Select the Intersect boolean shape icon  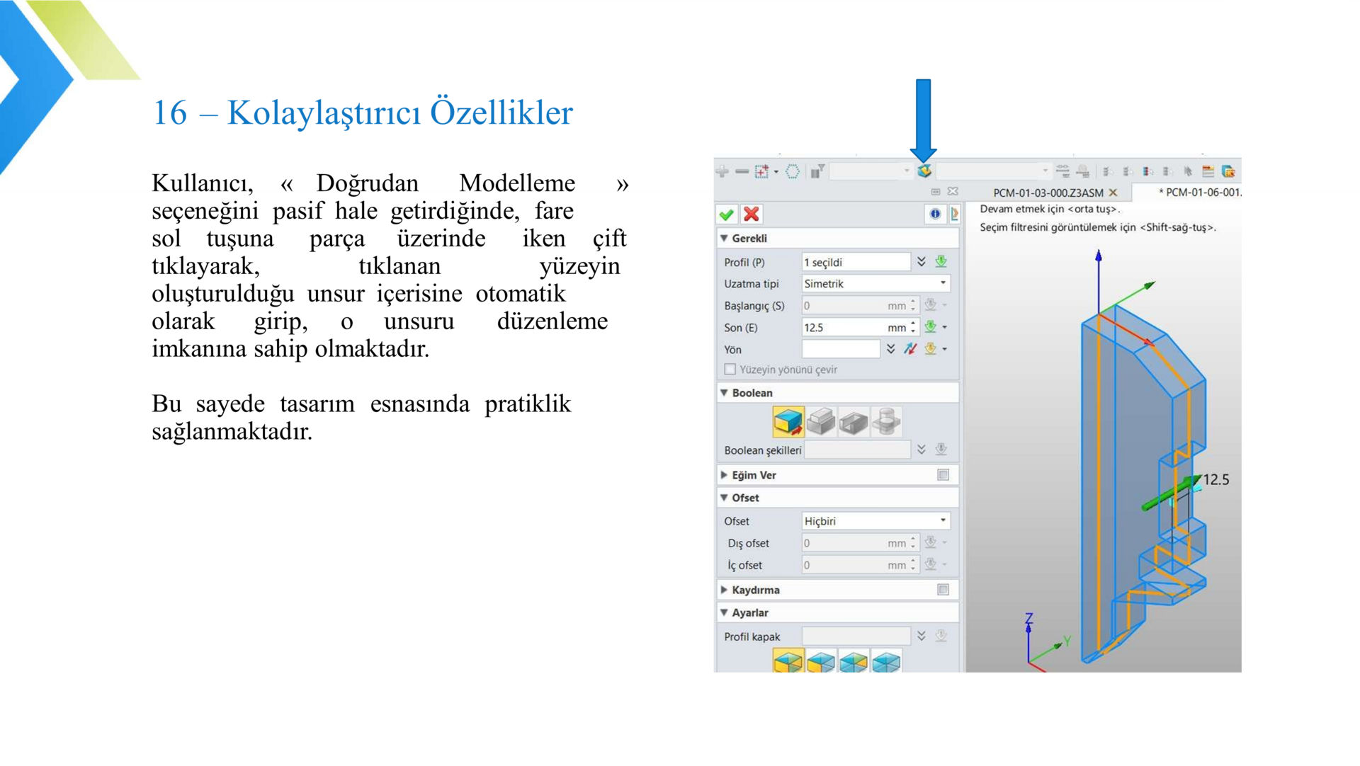point(886,422)
